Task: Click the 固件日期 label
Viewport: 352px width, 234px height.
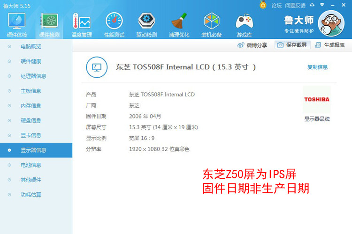Action: (x=96, y=116)
